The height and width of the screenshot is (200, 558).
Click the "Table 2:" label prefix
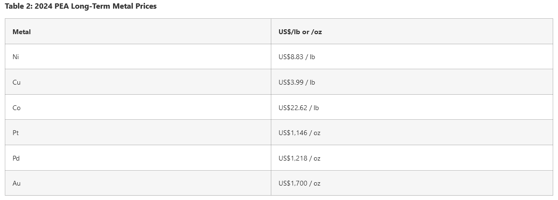pos(18,6)
